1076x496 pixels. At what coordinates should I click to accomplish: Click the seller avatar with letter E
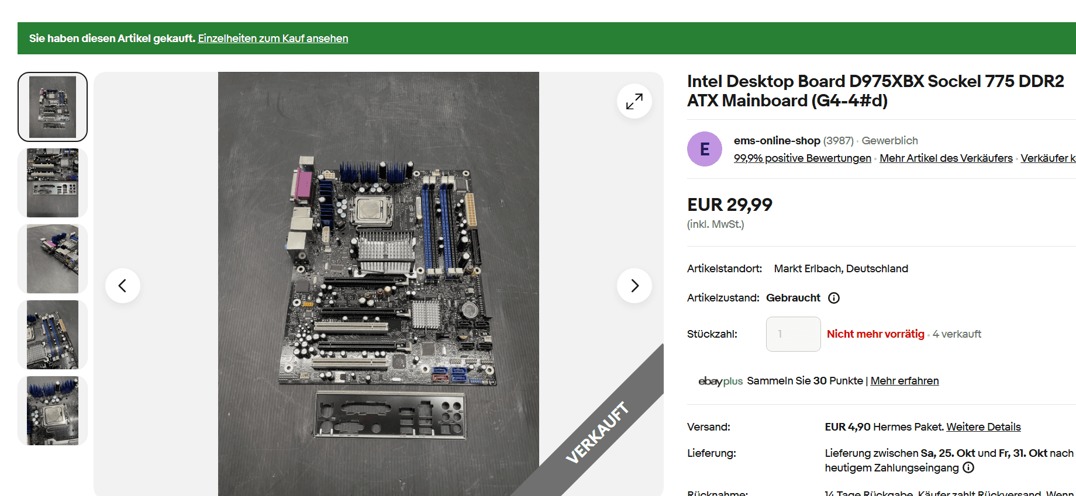(705, 149)
